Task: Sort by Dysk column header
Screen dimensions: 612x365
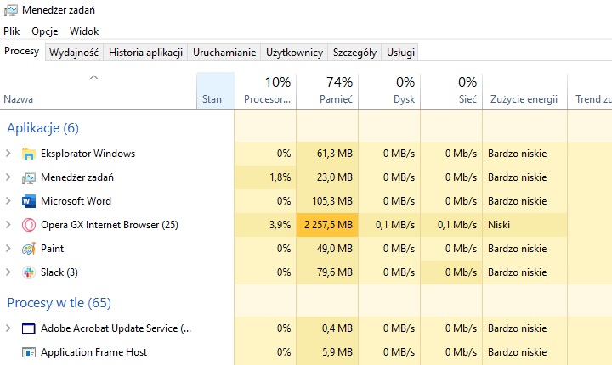Action: coord(389,91)
